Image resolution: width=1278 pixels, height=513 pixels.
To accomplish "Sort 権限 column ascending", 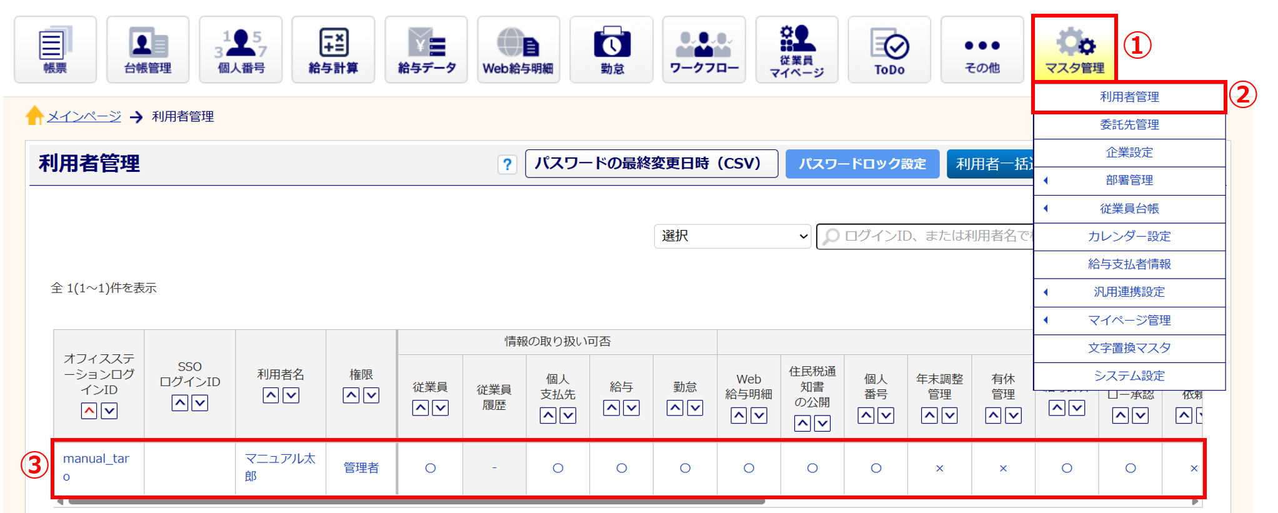I will [351, 396].
